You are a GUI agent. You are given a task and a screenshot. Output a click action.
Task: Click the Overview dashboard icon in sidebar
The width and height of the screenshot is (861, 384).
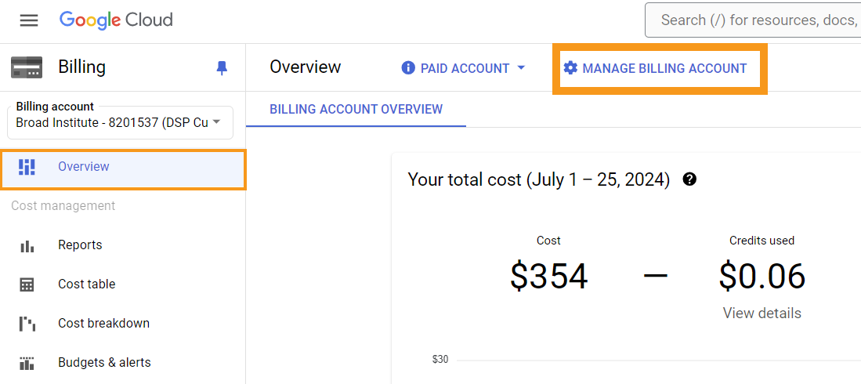pyautogui.click(x=27, y=166)
